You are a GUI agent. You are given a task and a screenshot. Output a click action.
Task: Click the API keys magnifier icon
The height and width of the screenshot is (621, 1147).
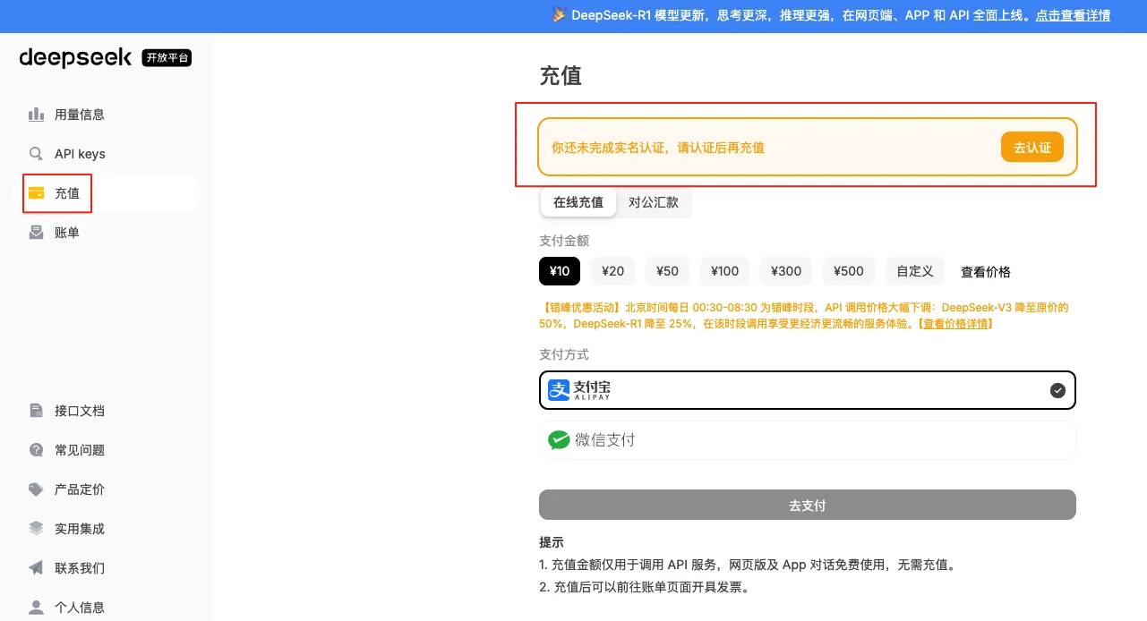[x=36, y=154]
